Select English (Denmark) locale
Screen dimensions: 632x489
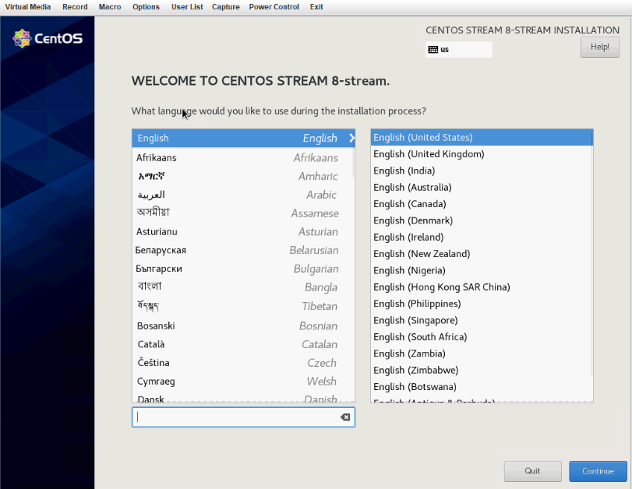(482, 220)
